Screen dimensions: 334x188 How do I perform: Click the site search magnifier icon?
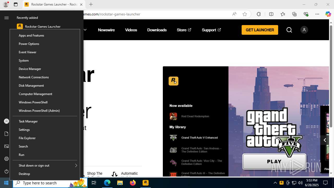(289, 30)
